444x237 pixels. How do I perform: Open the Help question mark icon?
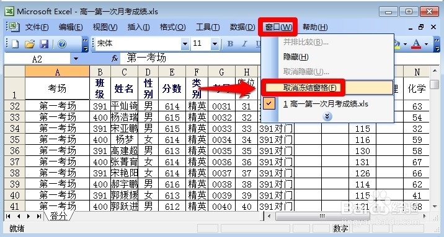point(62,44)
